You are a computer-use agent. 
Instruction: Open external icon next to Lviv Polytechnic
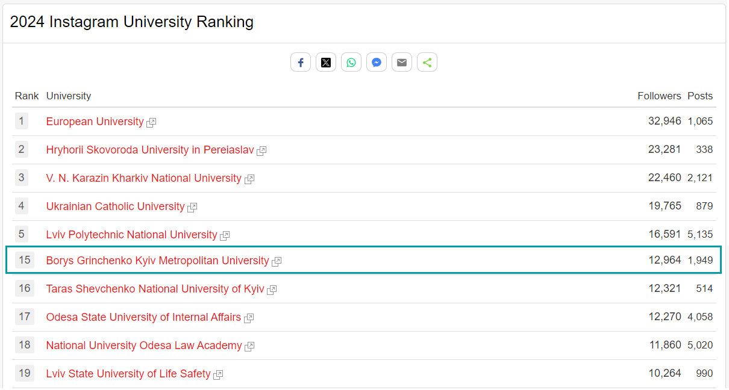[225, 235]
